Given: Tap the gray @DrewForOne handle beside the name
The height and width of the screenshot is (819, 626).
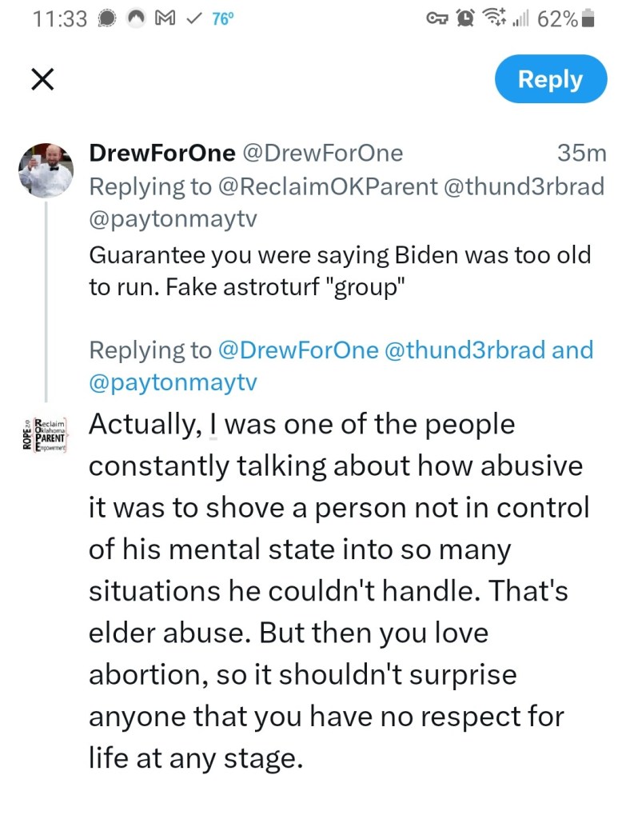Looking at the screenshot, I should pos(322,153).
